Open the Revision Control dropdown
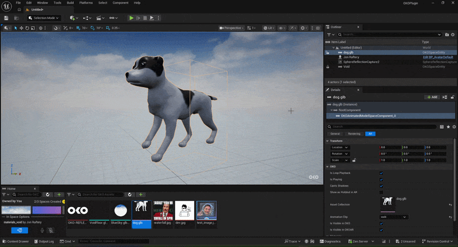 click(x=437, y=241)
